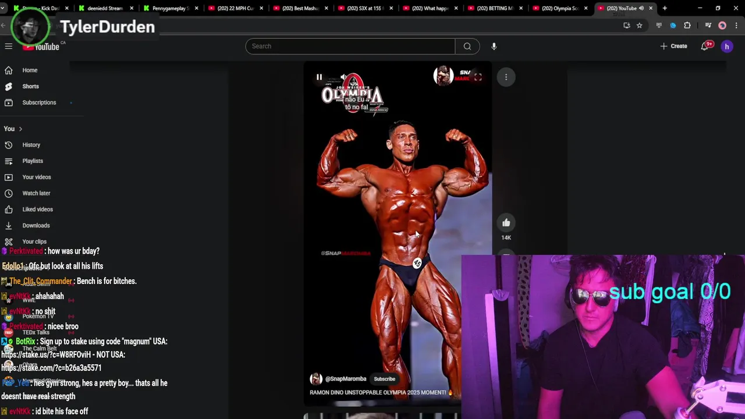Image resolution: width=745 pixels, height=419 pixels.
Task: Enter fullscreen on the Short
Action: tap(478, 77)
